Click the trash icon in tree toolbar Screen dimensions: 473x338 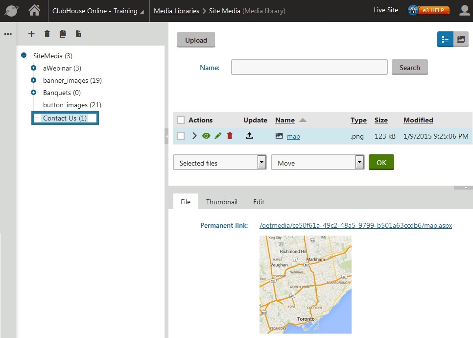point(47,34)
